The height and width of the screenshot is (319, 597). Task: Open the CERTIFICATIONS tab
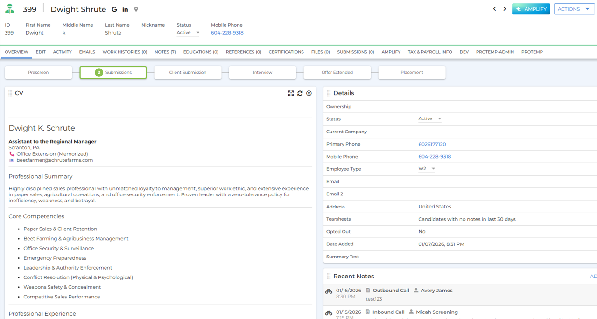tap(286, 52)
